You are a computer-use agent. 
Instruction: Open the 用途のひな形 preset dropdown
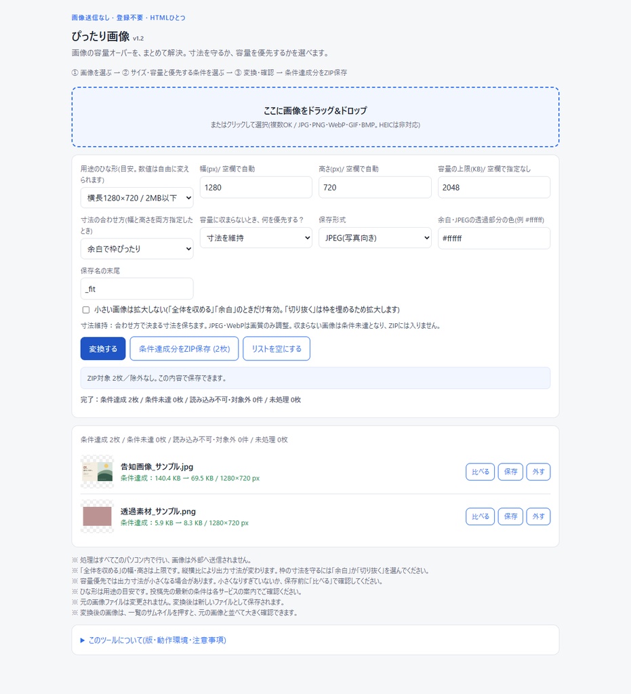(137, 198)
